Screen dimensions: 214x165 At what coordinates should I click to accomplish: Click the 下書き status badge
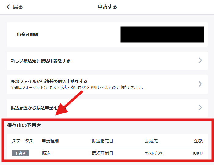click(x=20, y=153)
